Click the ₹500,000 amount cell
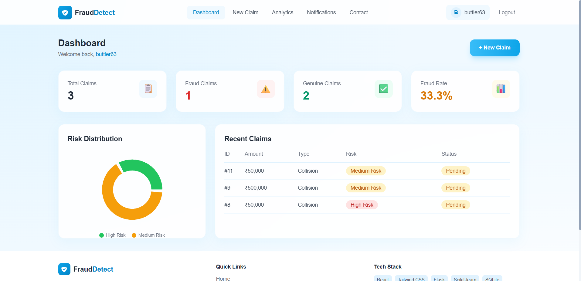The image size is (581, 281). (256, 188)
